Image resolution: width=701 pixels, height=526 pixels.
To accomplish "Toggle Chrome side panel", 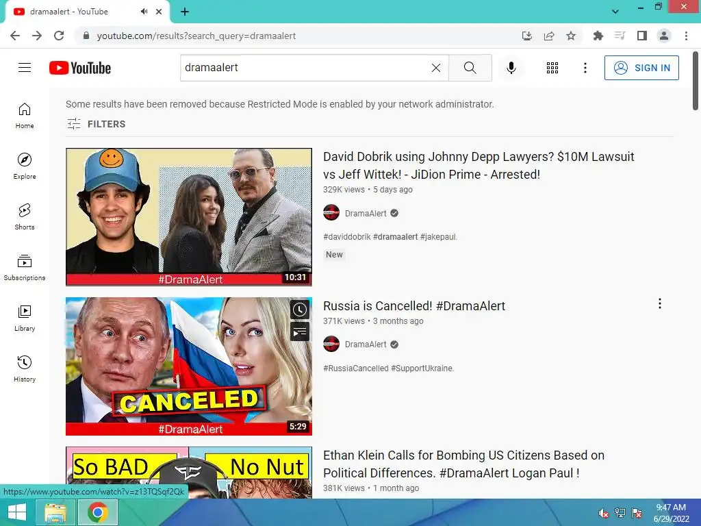I will (642, 36).
